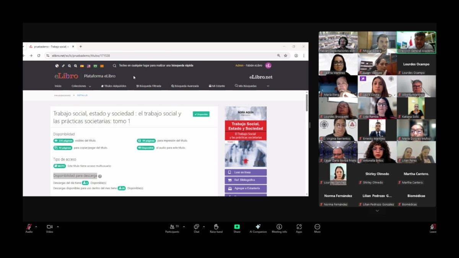Click the browser reload icon

pyautogui.click(x=39, y=55)
